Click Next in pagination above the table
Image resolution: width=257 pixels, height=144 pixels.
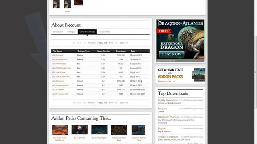pyautogui.click(x=111, y=43)
